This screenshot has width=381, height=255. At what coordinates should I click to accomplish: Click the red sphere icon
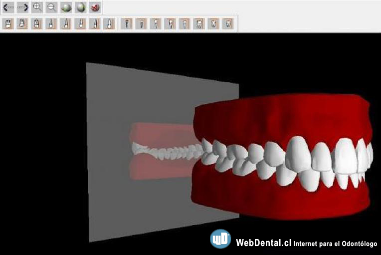(x=95, y=7)
